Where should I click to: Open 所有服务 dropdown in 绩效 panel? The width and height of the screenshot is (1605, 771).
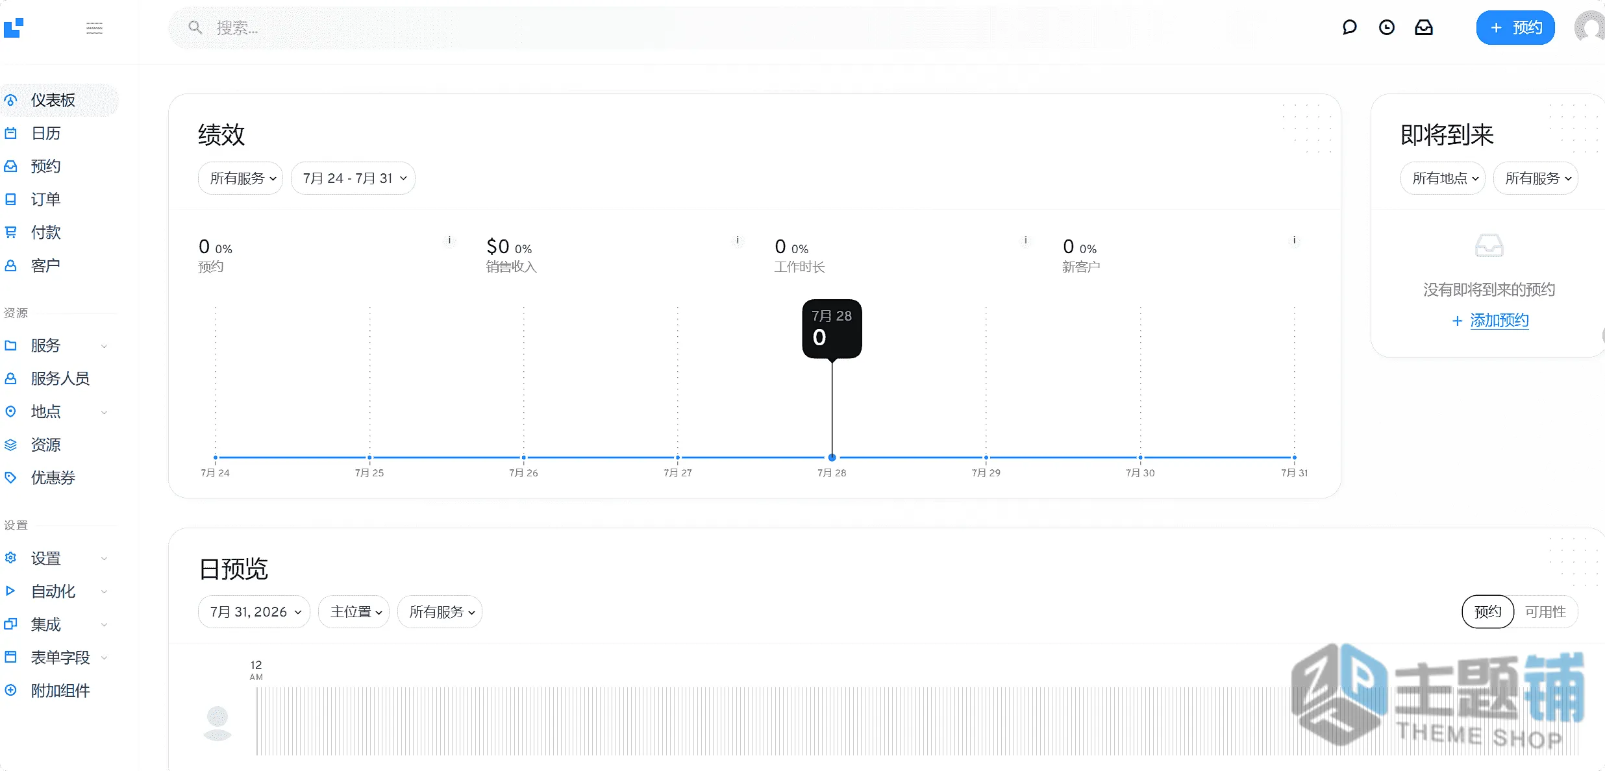click(240, 178)
